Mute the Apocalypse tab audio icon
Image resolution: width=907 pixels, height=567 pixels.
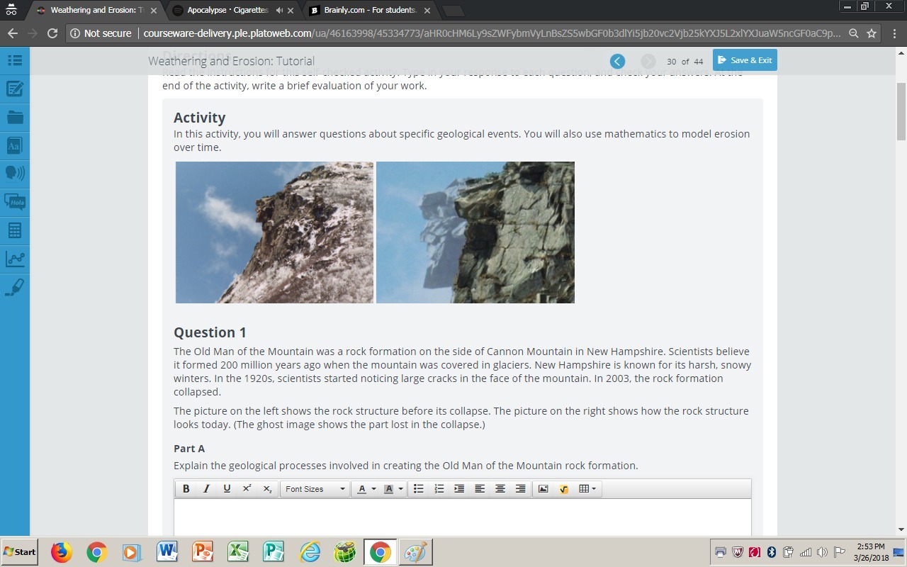278,11
